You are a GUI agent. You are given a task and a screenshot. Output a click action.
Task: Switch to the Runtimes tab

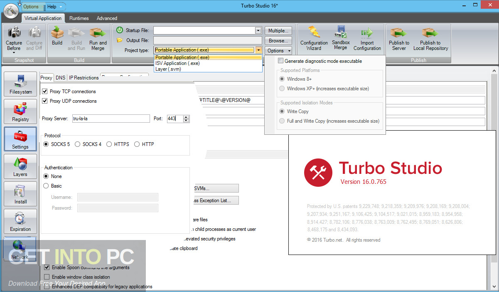79,18
